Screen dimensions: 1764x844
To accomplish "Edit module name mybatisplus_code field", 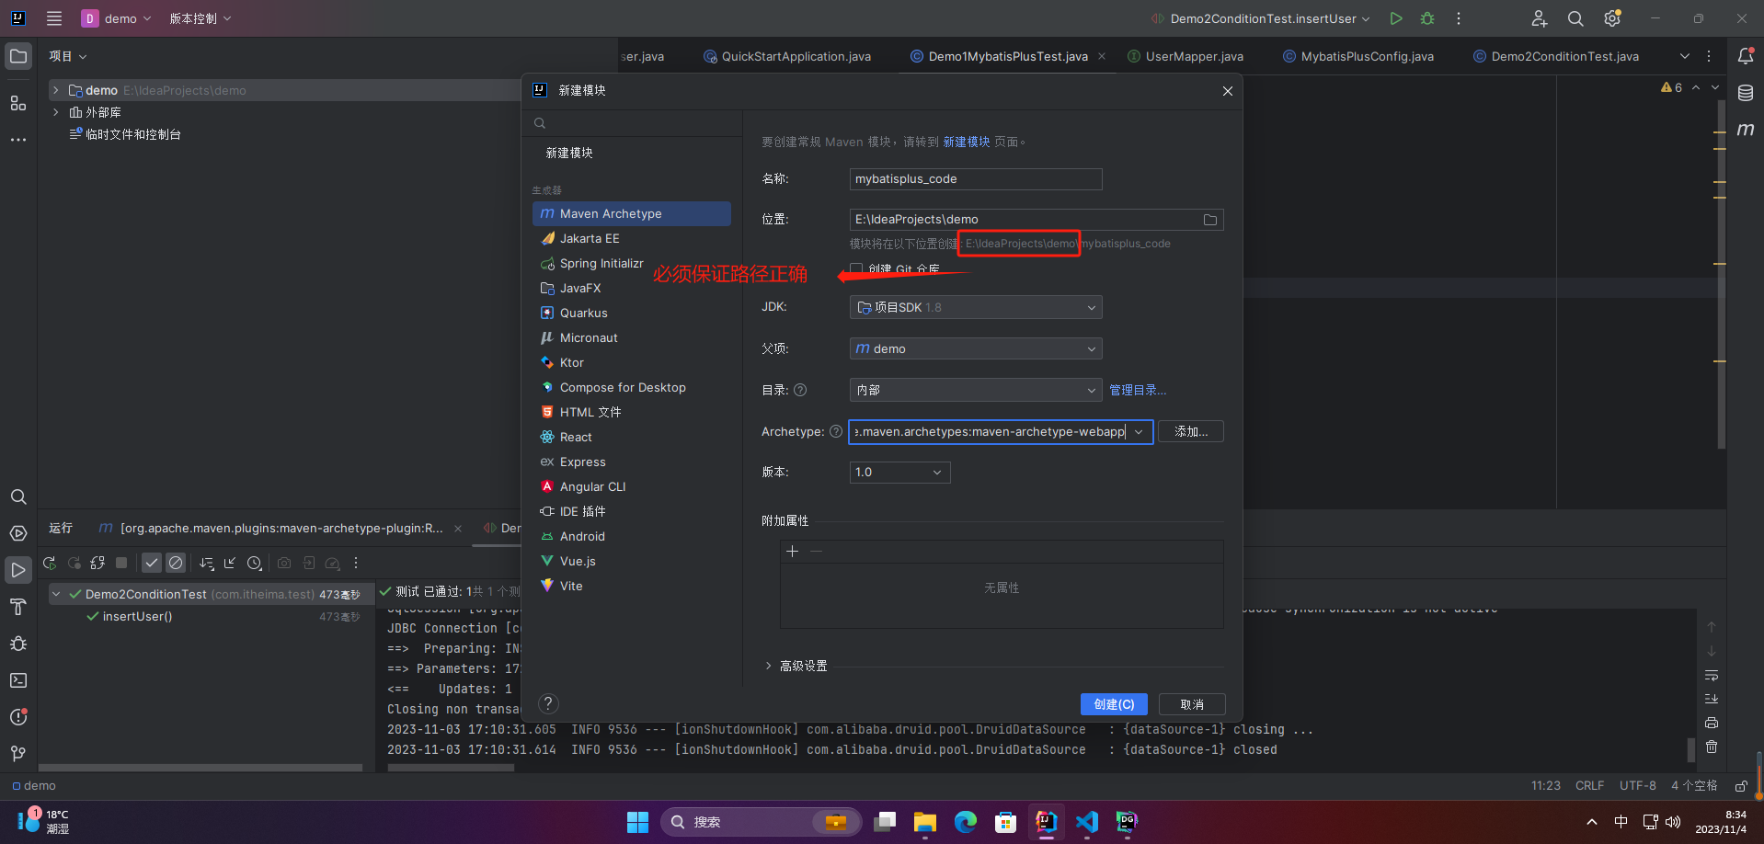I will pyautogui.click(x=976, y=179).
